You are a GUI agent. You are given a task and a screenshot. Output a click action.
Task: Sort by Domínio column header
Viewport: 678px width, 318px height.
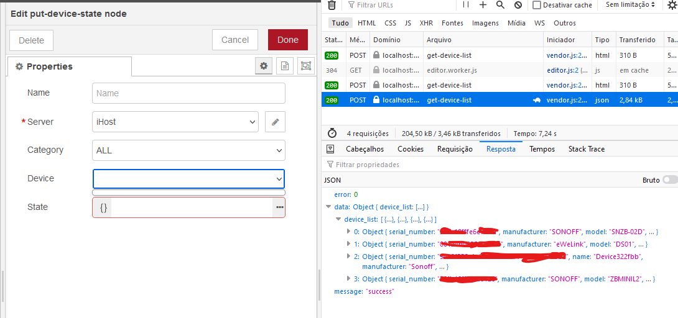(x=396, y=40)
